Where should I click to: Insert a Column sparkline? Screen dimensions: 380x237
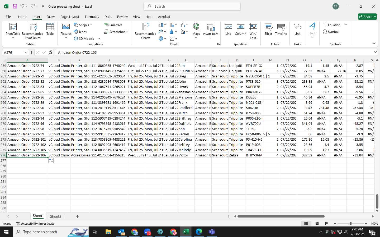coord(240,29)
